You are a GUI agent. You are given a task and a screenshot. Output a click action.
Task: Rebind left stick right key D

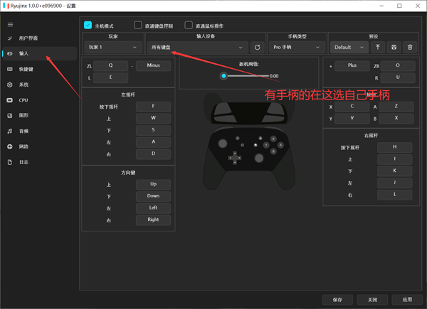(x=153, y=154)
